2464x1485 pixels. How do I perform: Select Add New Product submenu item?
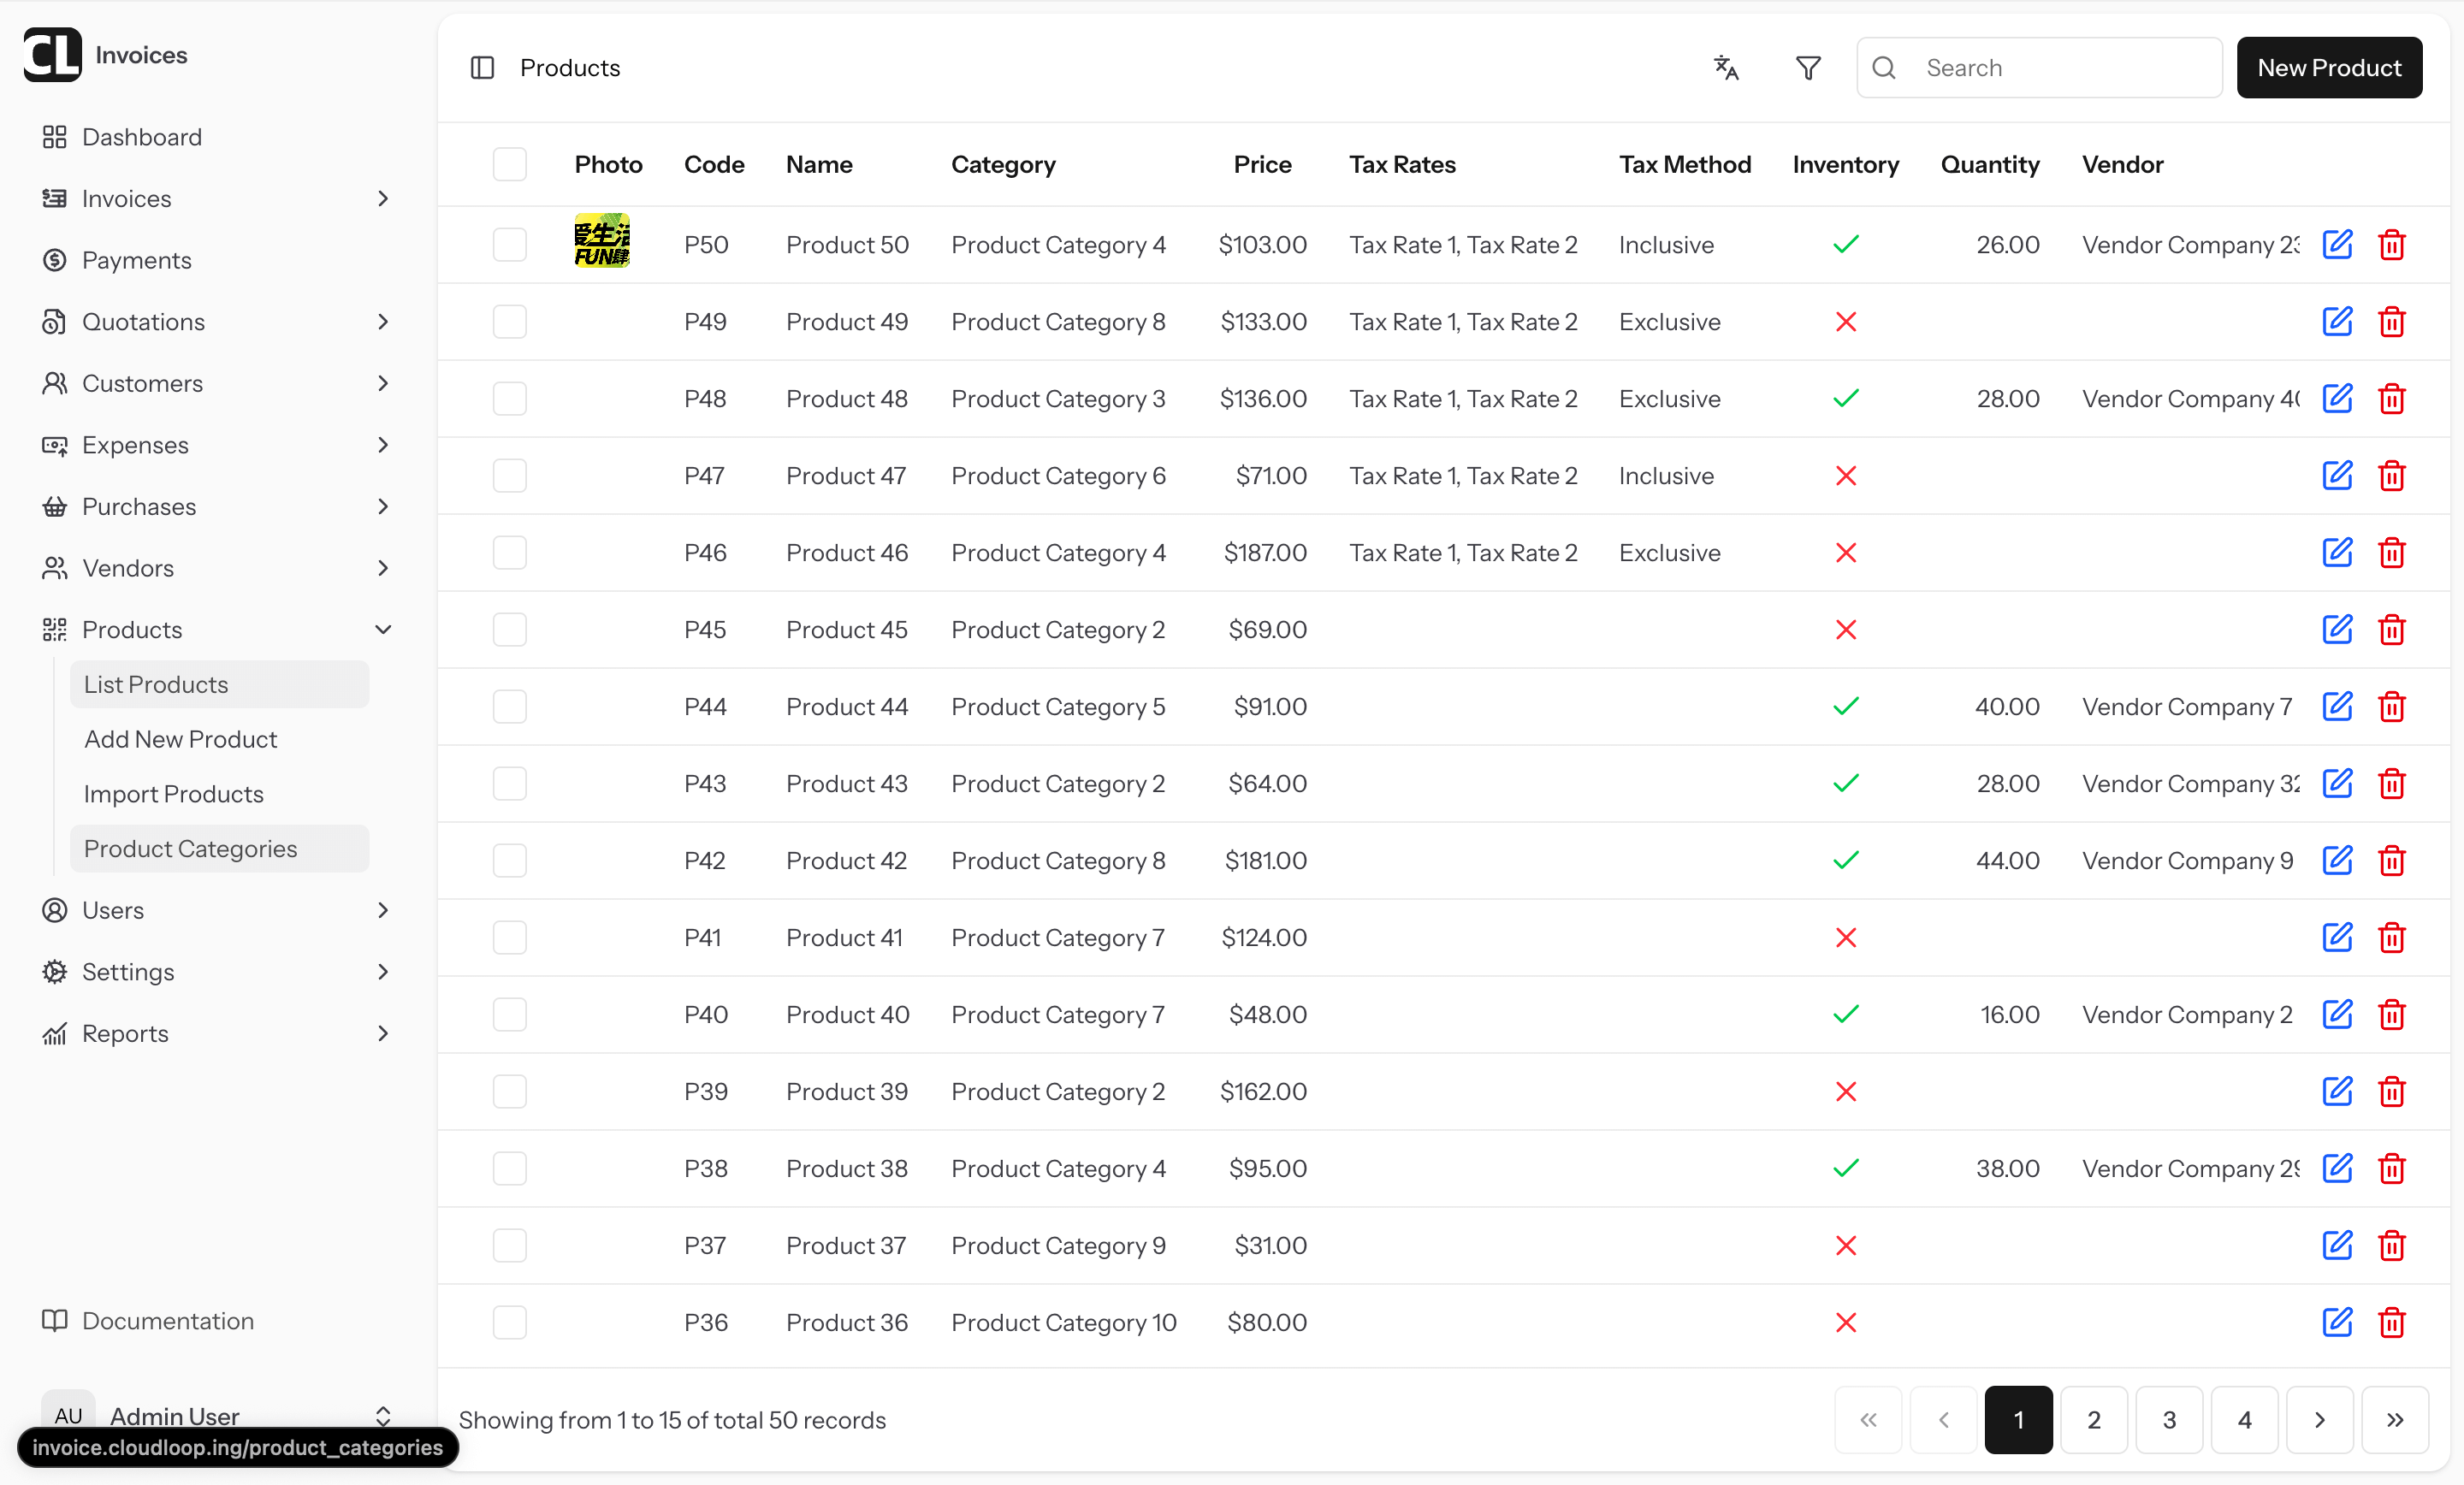point(219,739)
